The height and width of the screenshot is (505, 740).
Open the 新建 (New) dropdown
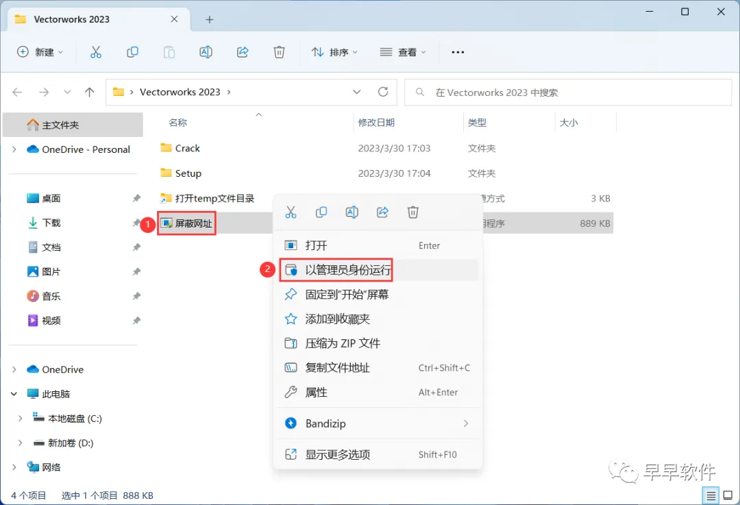(40, 52)
